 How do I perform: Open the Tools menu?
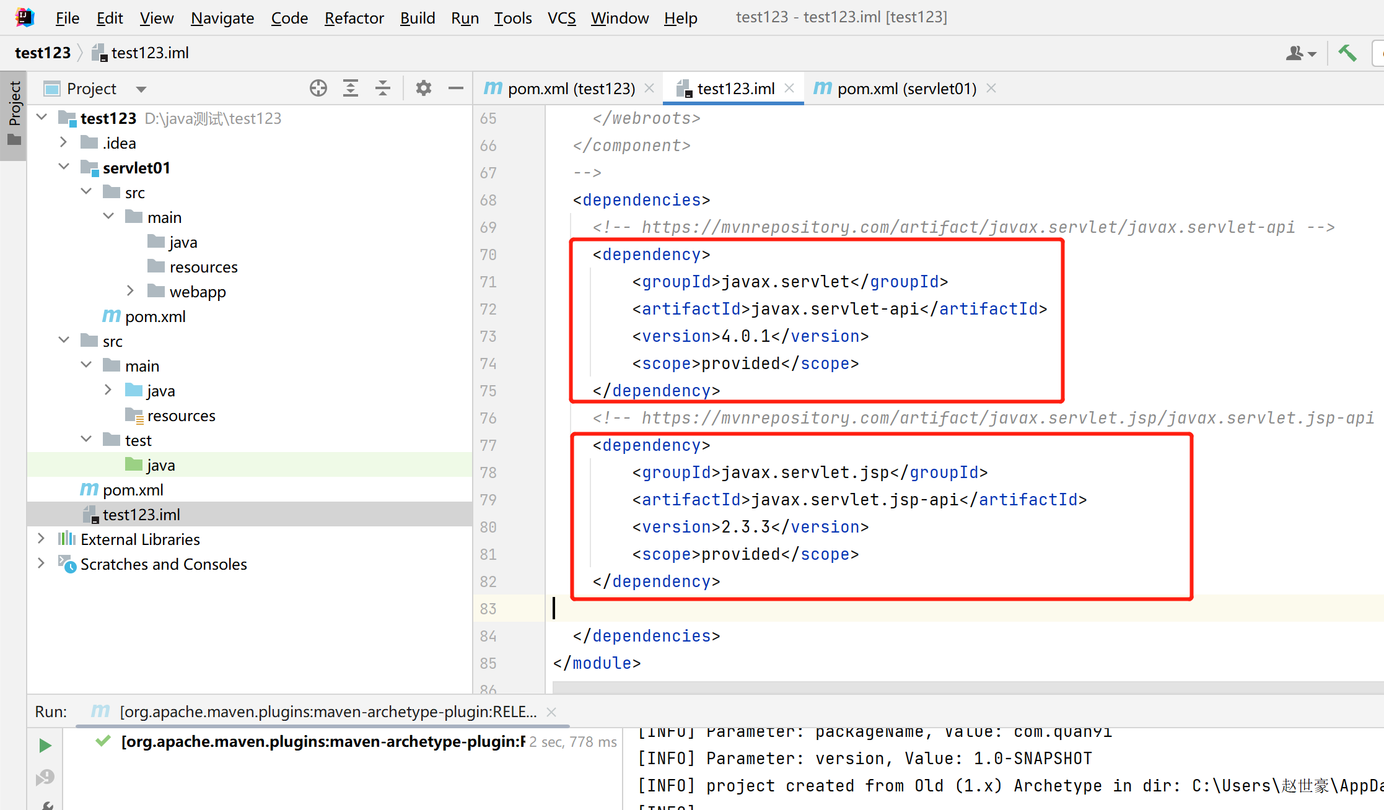point(513,18)
